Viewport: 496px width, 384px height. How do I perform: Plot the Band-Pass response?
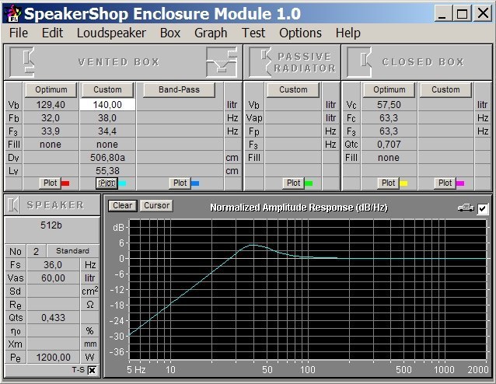click(180, 183)
